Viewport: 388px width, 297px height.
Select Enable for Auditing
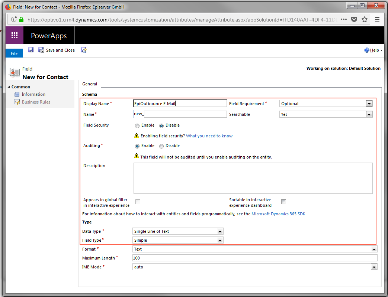(137, 146)
